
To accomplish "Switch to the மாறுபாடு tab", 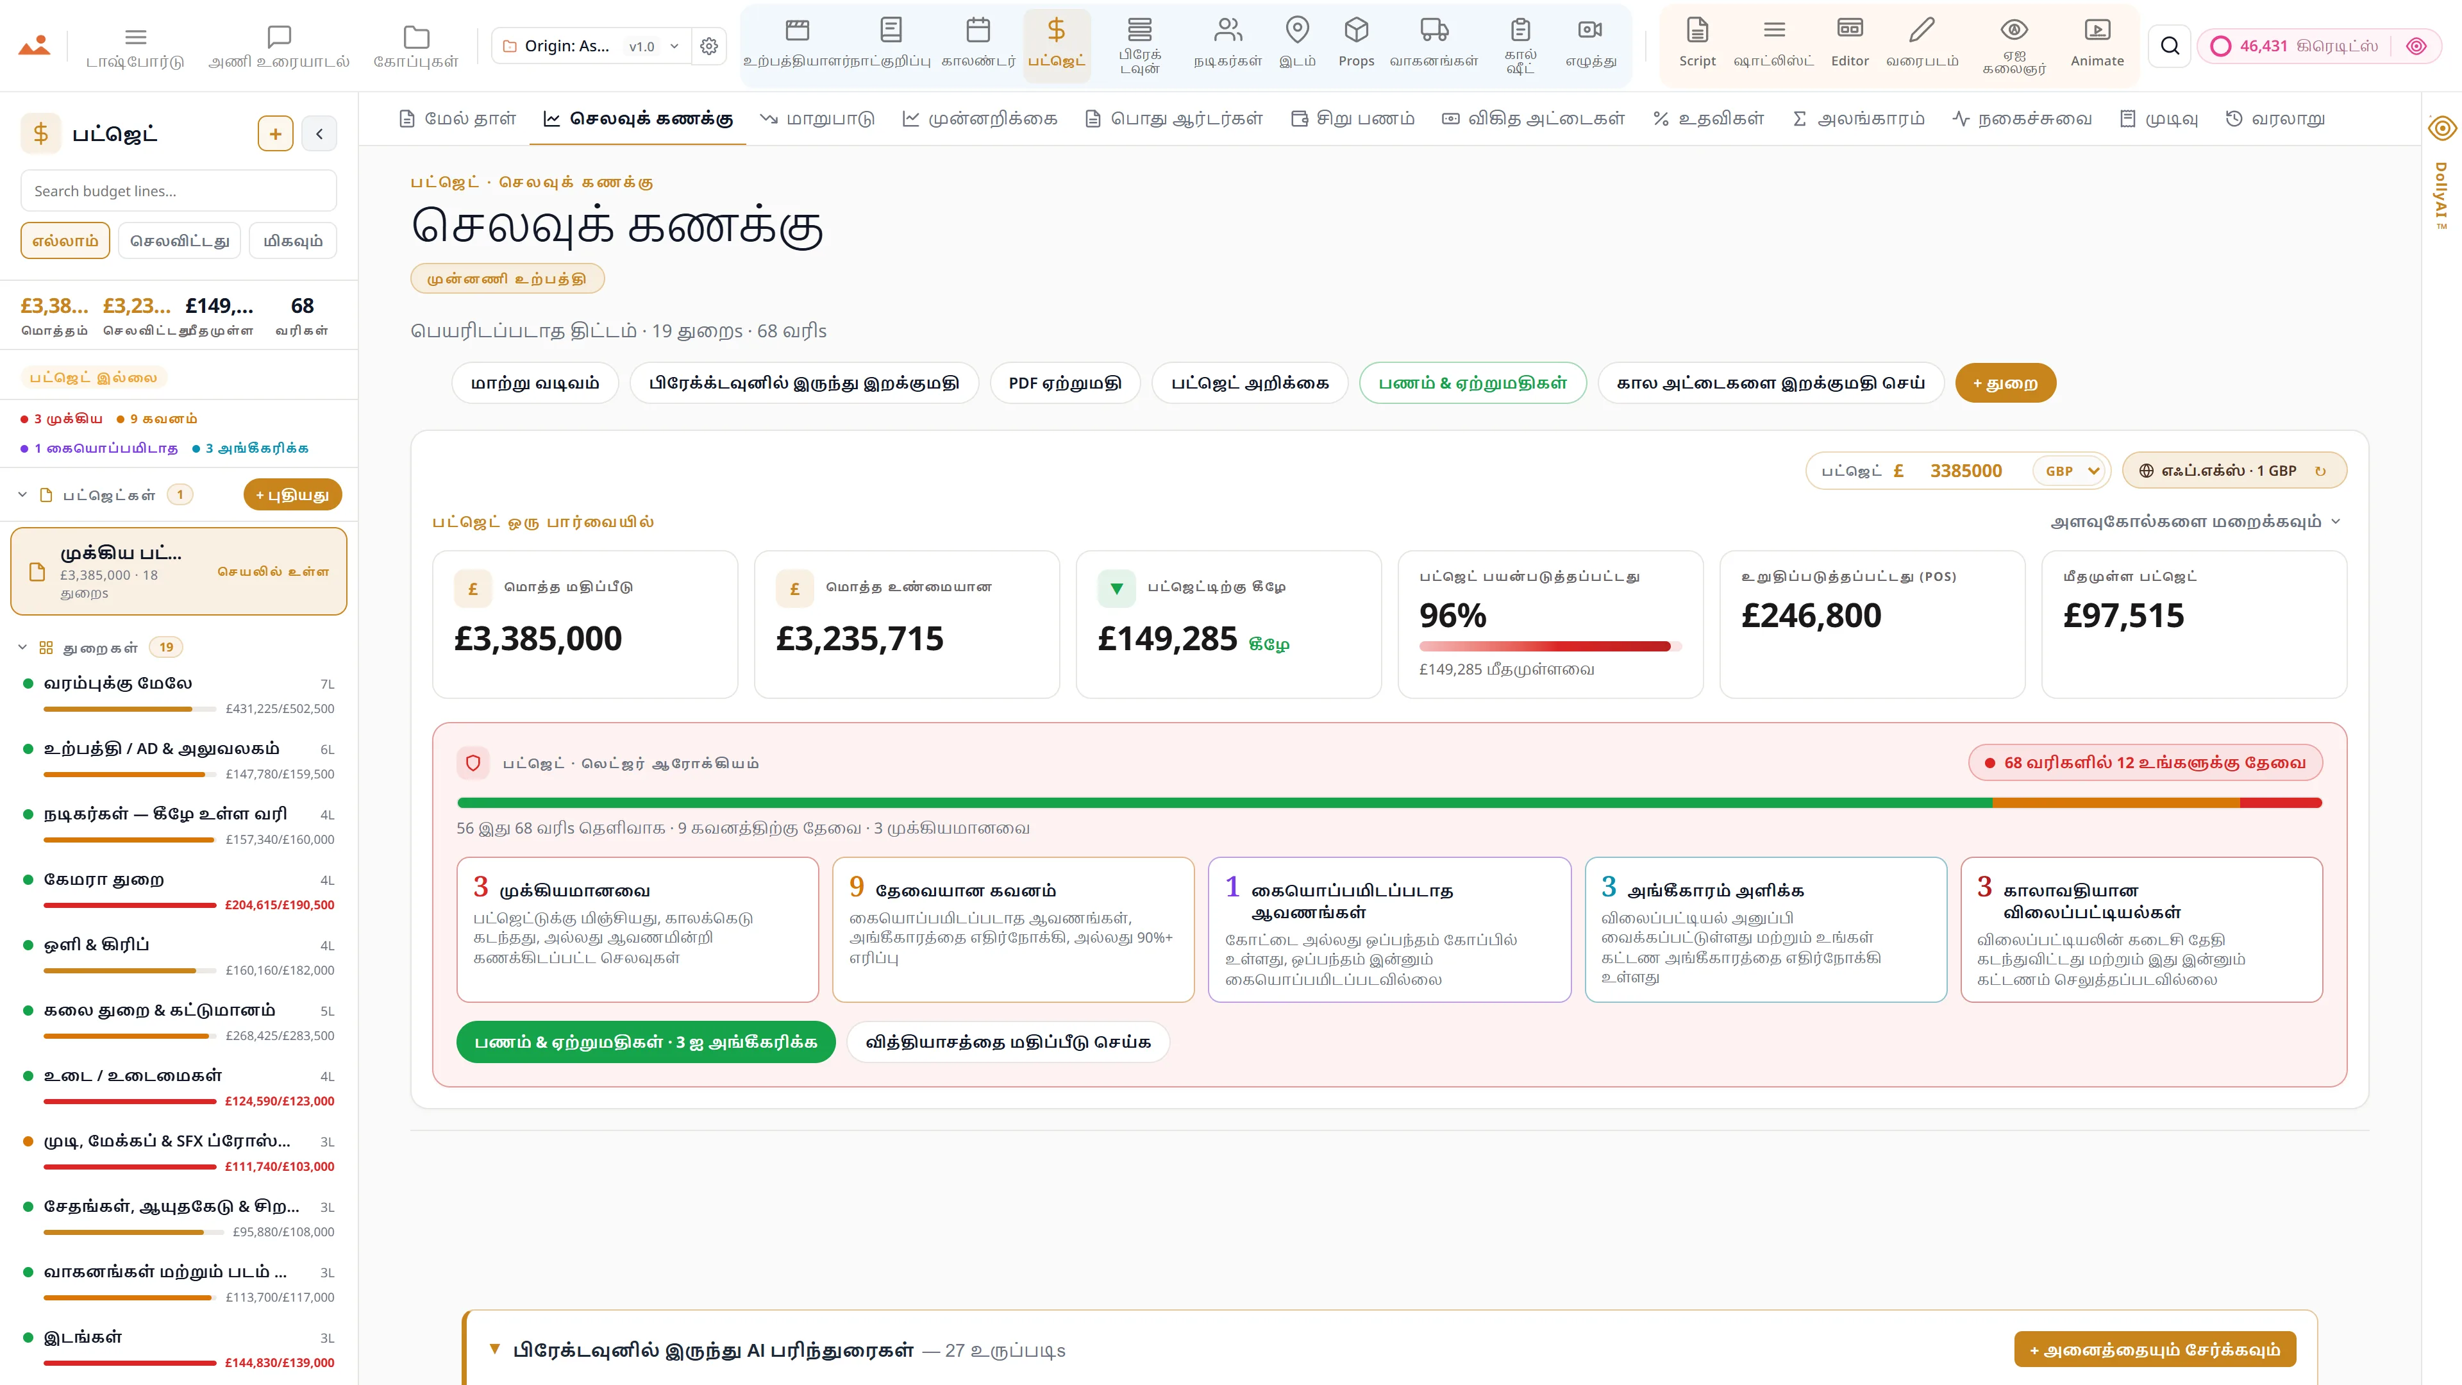I will 817,119.
